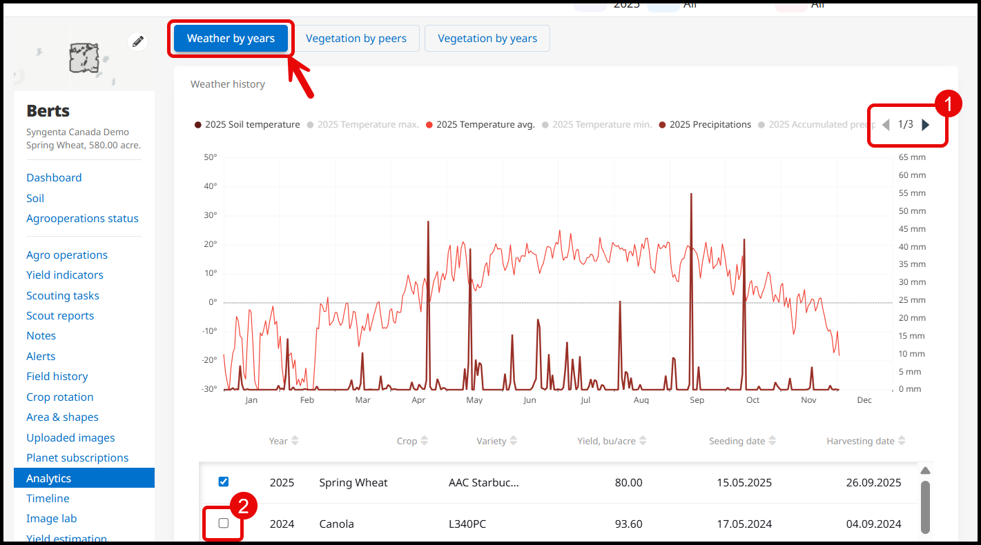
Task: Switch to Vegetation by years tab
Action: (487, 39)
